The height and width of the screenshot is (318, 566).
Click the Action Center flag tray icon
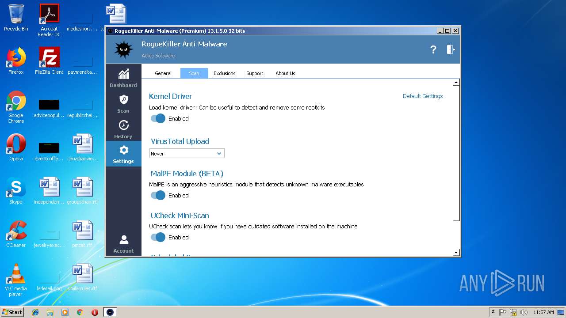(x=503, y=312)
